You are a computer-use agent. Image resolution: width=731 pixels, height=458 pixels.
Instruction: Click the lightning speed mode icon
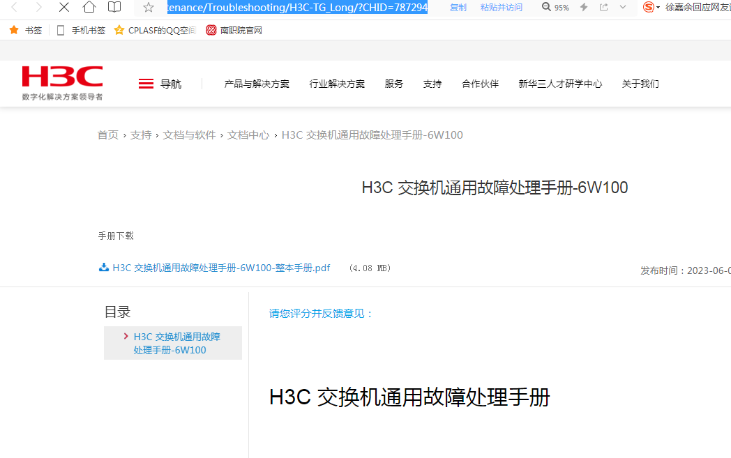tap(584, 7)
